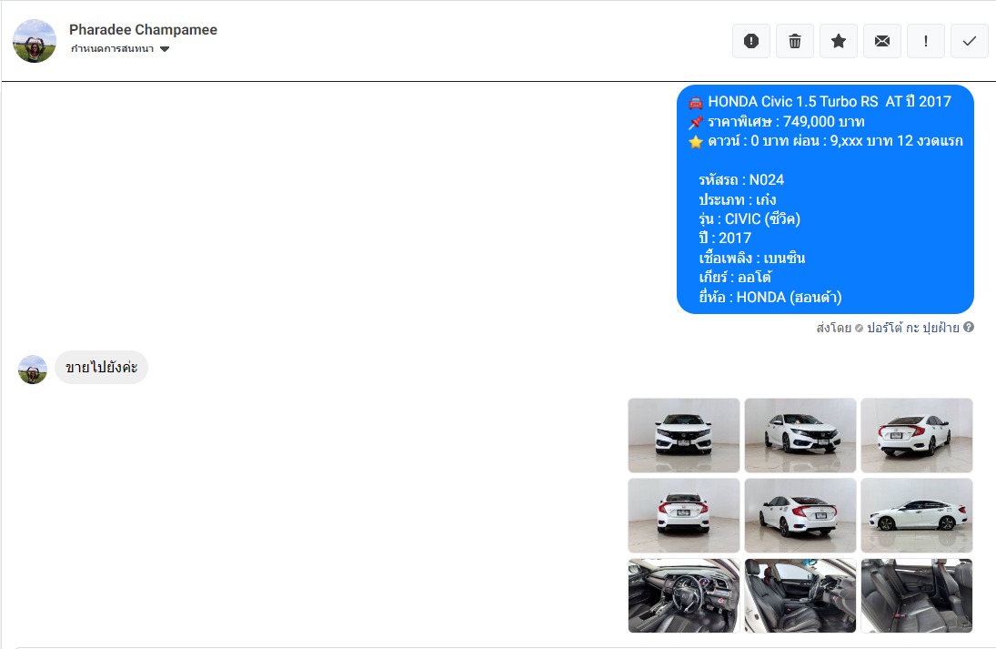Click the price line 749,000 บาท
The height and width of the screenshot is (649, 996).
[787, 121]
